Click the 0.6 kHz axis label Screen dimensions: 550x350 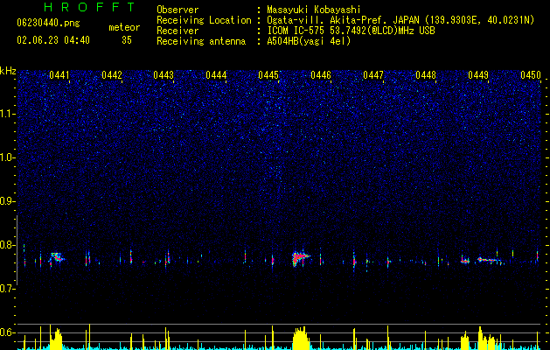pos(8,332)
